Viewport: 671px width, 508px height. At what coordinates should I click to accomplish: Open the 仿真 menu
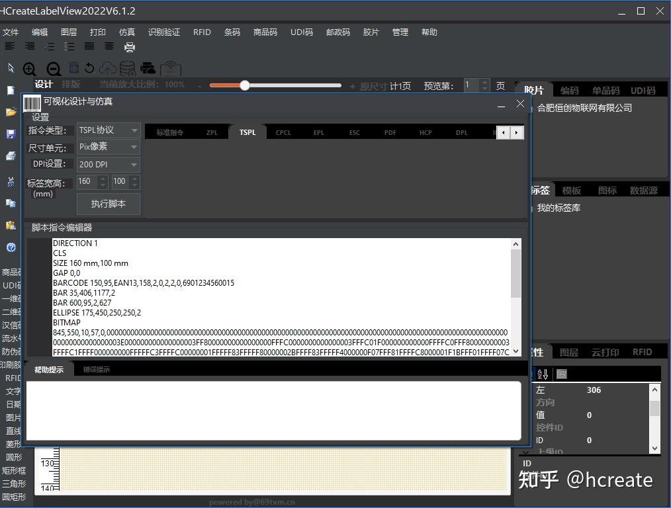(x=127, y=32)
